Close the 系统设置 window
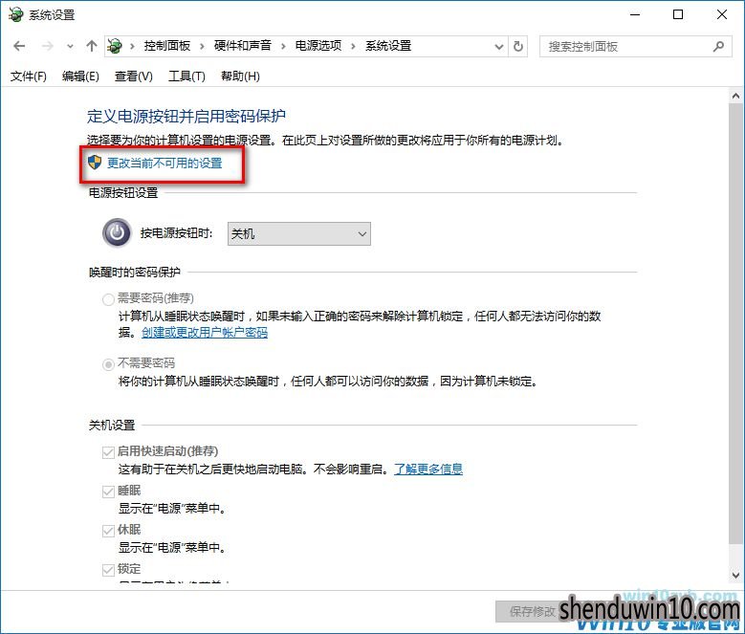 coord(722,14)
